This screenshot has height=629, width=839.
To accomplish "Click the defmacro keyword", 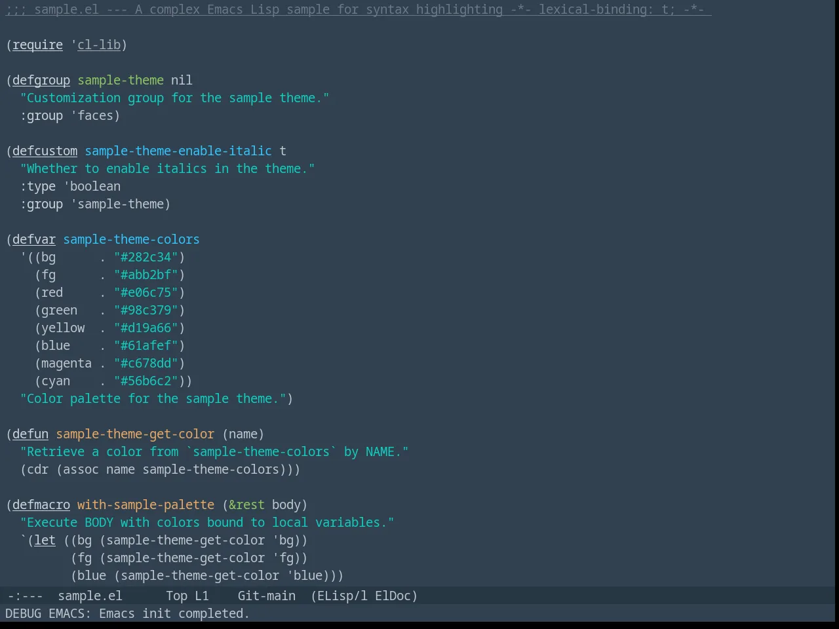I will tap(41, 505).
